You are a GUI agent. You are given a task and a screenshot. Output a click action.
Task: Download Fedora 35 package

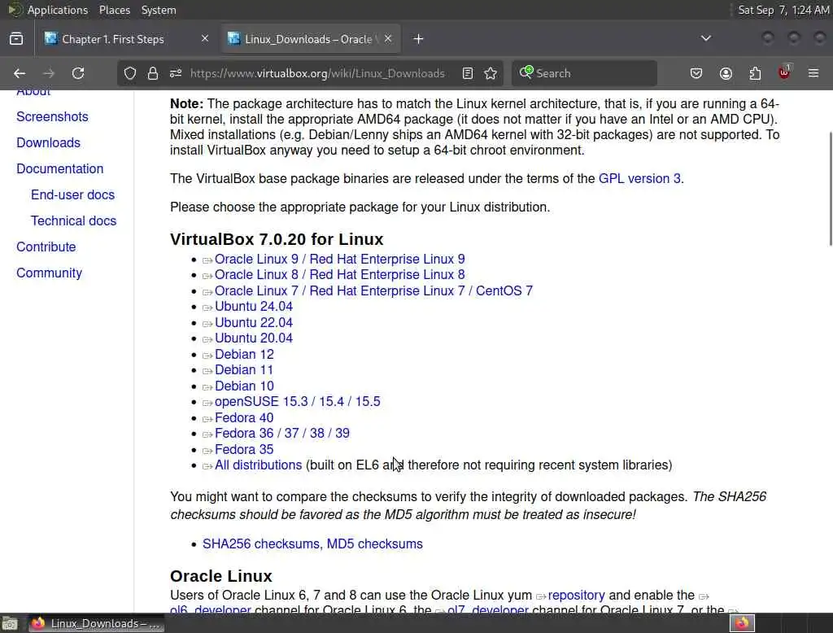pos(244,450)
